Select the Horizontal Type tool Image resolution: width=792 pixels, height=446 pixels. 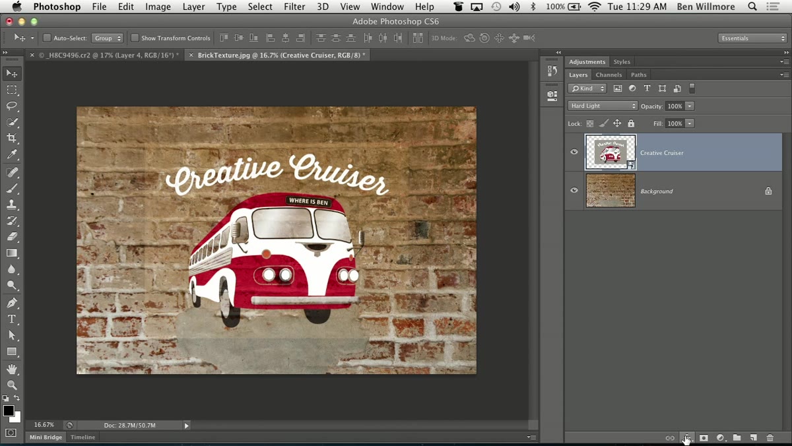coord(12,319)
